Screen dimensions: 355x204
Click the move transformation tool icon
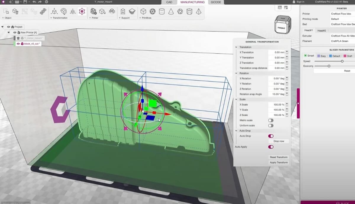pyautogui.click(x=54, y=12)
